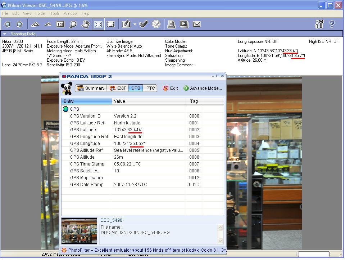Select the GPS Latitude Ref row
345x260 pixels.
click(x=142, y=123)
